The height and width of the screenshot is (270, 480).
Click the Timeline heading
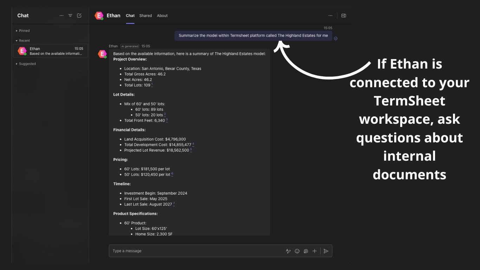click(x=122, y=184)
